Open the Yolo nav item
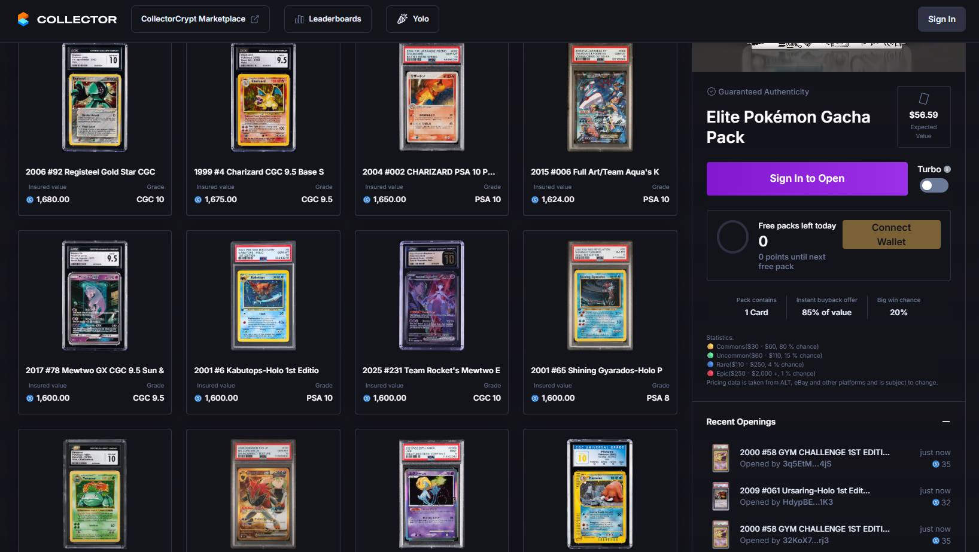The width and height of the screenshot is (979, 552). tap(412, 19)
